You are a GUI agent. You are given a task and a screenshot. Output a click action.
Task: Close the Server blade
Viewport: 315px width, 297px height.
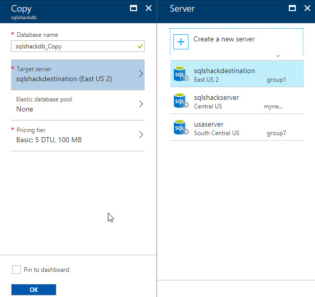pos(307,8)
